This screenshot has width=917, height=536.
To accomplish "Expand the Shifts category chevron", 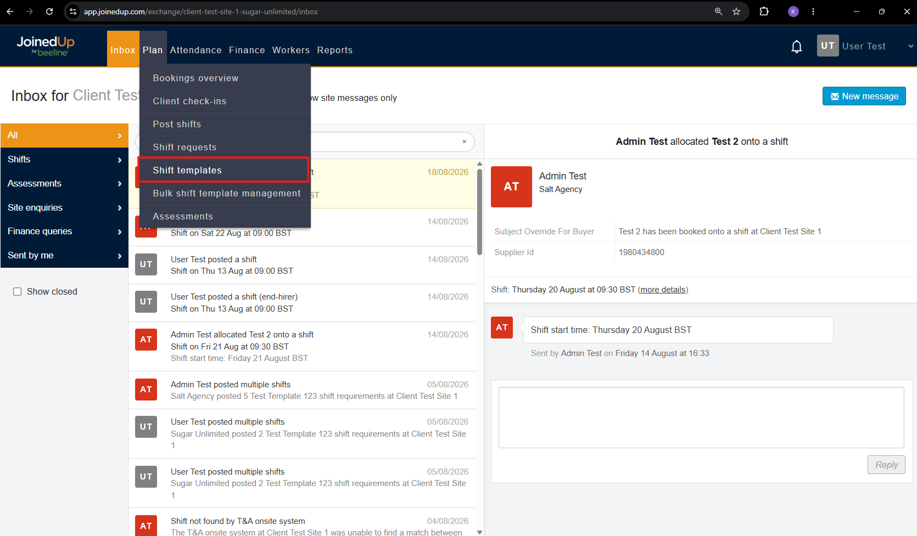I will coord(119,160).
